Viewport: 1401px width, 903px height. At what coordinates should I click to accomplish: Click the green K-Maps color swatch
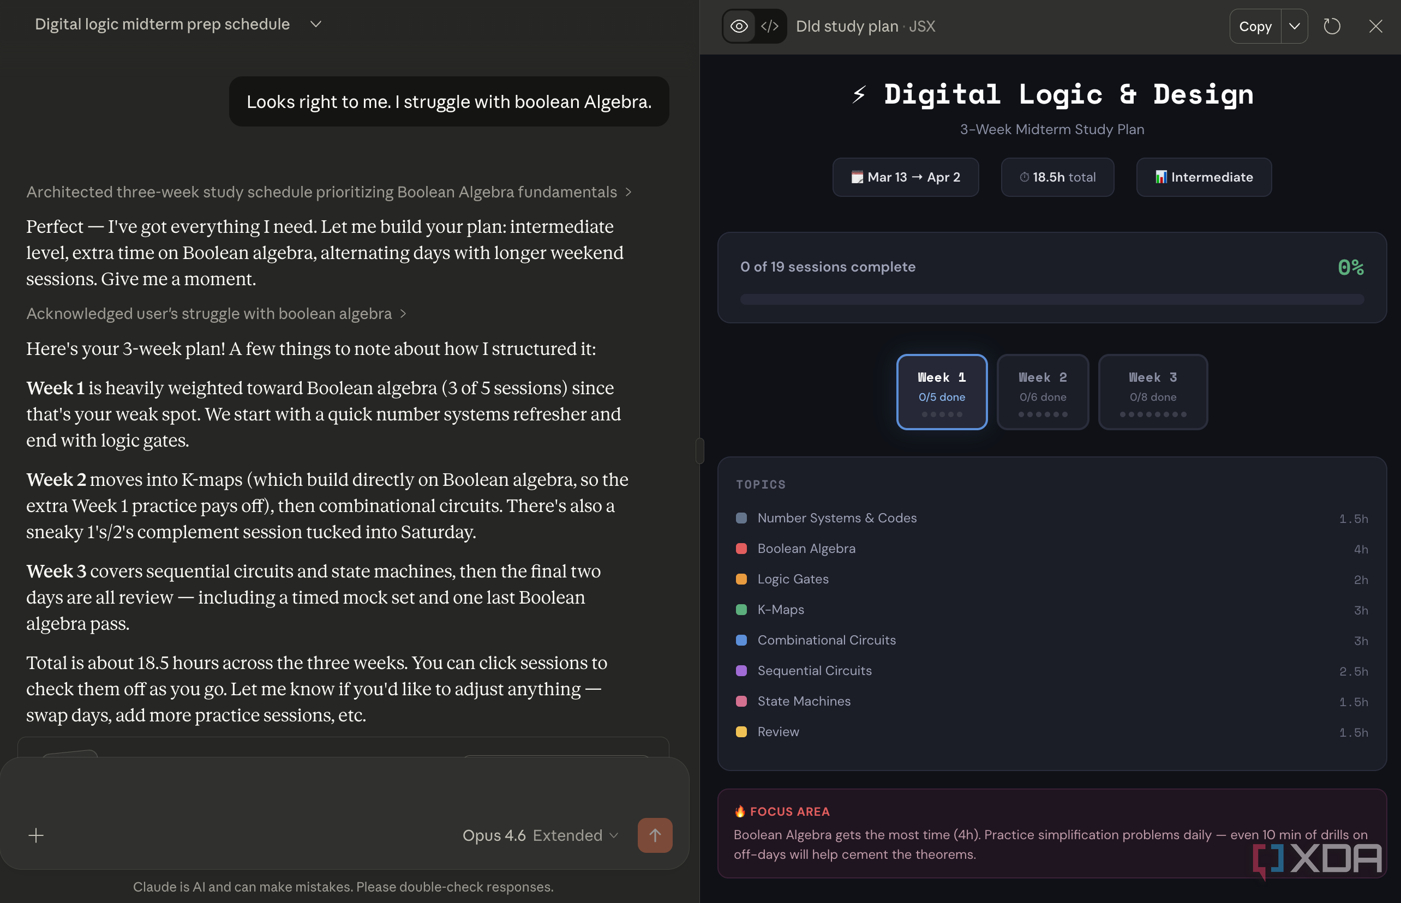[x=741, y=610]
